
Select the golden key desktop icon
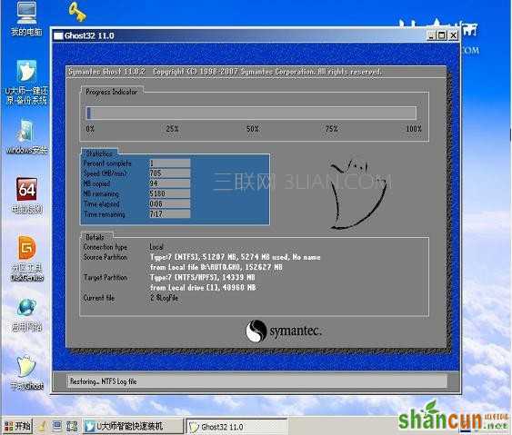pyautogui.click(x=77, y=11)
